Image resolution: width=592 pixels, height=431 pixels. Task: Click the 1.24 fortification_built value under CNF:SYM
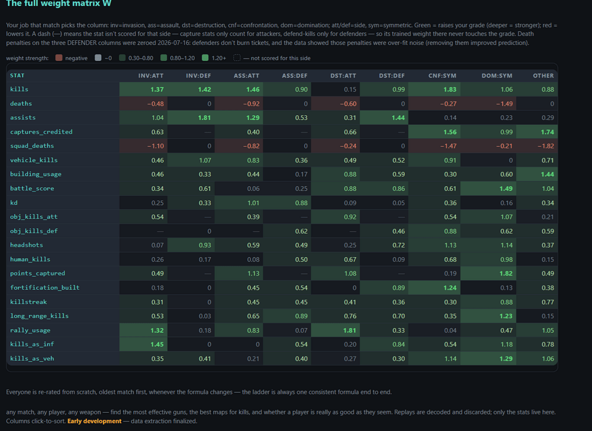[x=450, y=288]
